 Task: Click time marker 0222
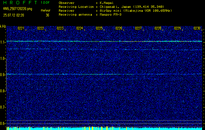click(40, 28)
